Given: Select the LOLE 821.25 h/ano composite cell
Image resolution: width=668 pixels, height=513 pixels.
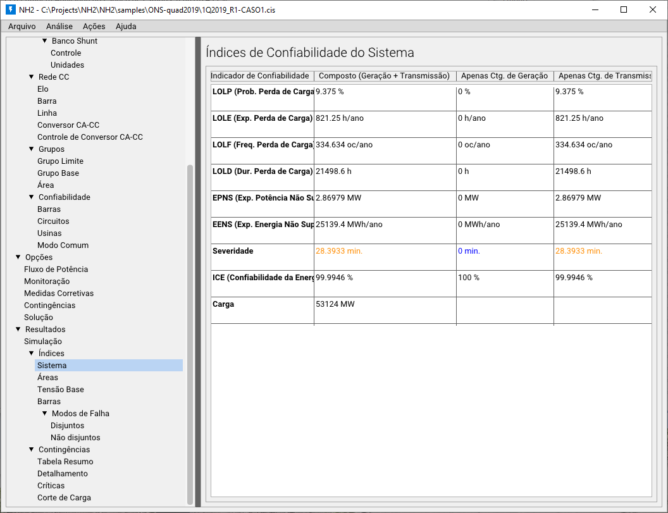Looking at the screenshot, I should (385, 125).
